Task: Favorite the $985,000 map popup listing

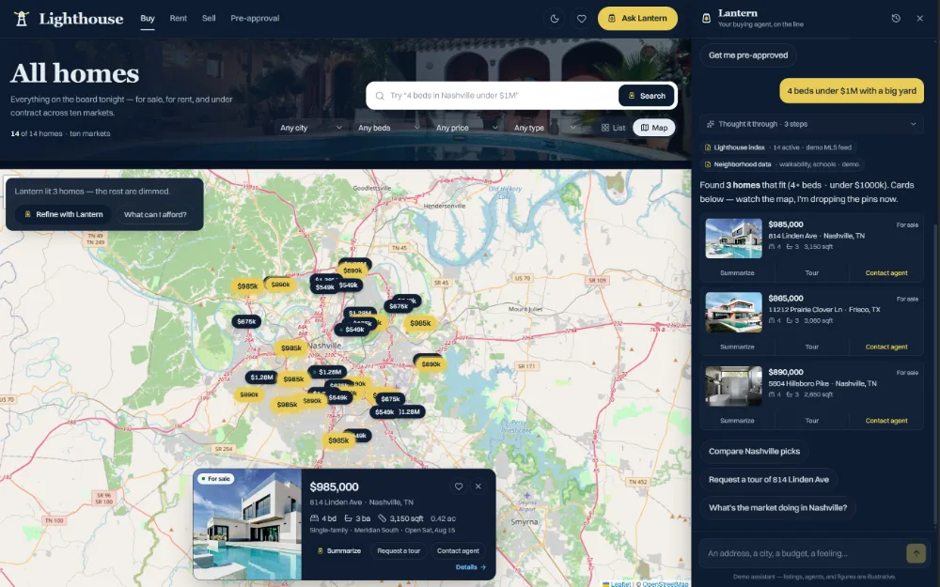Action: click(459, 487)
